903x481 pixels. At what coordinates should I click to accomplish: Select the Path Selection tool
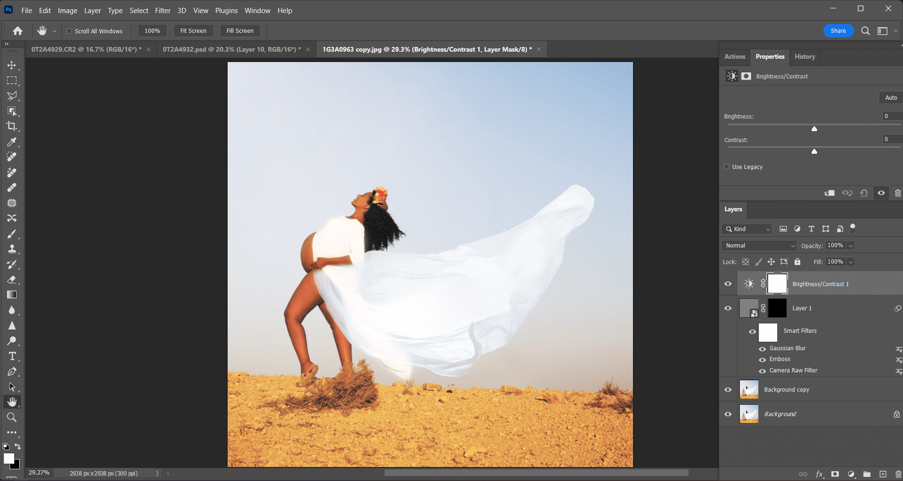click(x=12, y=387)
